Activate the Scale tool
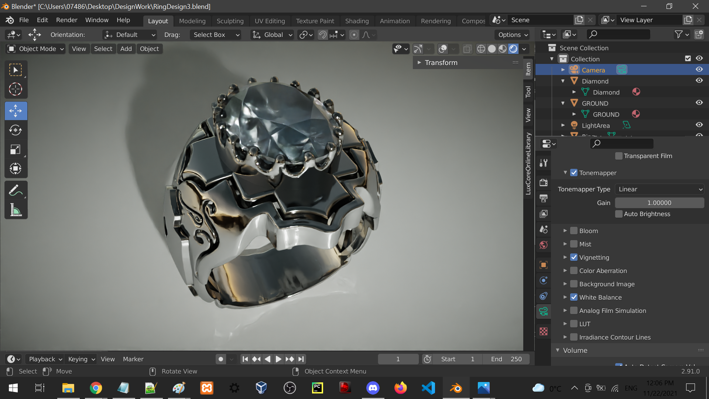Screen dimensions: 709x399 (x=16, y=149)
